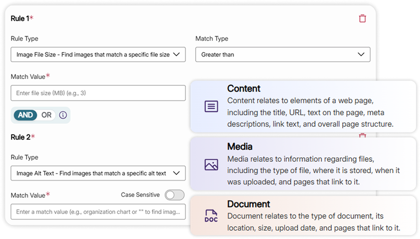Open Rule 1 Rule Type dropdown
The image size is (420, 239).
tap(98, 54)
